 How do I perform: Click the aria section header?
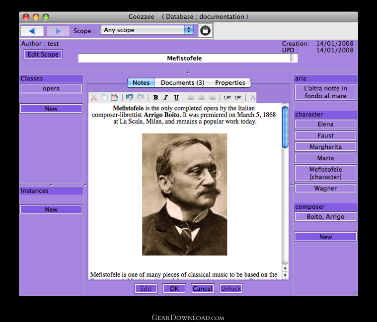(325, 78)
